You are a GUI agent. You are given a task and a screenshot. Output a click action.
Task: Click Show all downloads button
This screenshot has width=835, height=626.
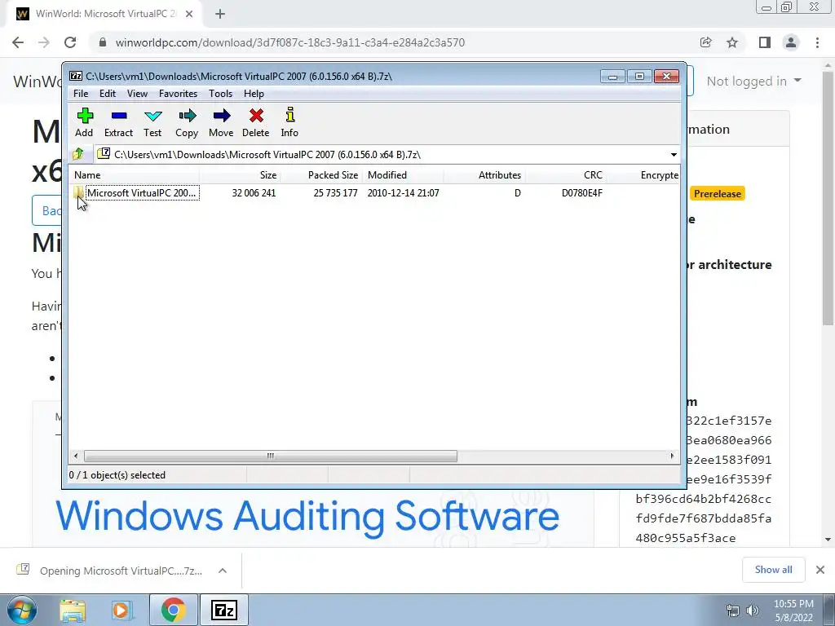(x=773, y=570)
